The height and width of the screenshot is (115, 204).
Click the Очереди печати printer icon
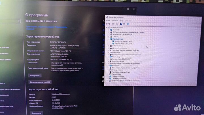tap(110, 70)
